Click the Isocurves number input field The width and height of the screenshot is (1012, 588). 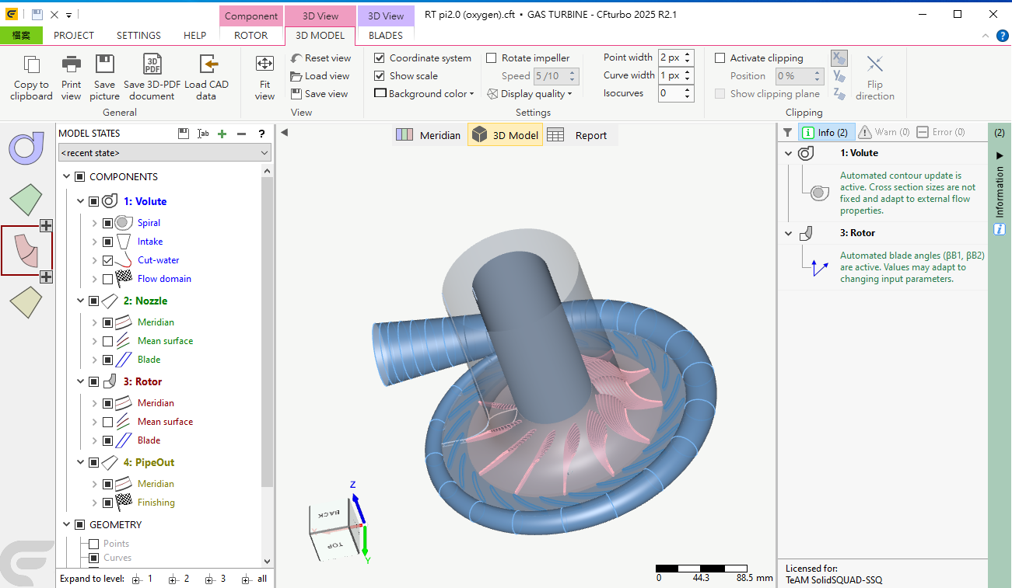click(671, 94)
